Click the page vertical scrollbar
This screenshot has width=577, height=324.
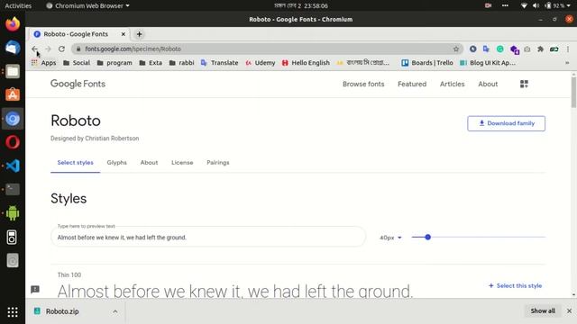tap(573, 93)
